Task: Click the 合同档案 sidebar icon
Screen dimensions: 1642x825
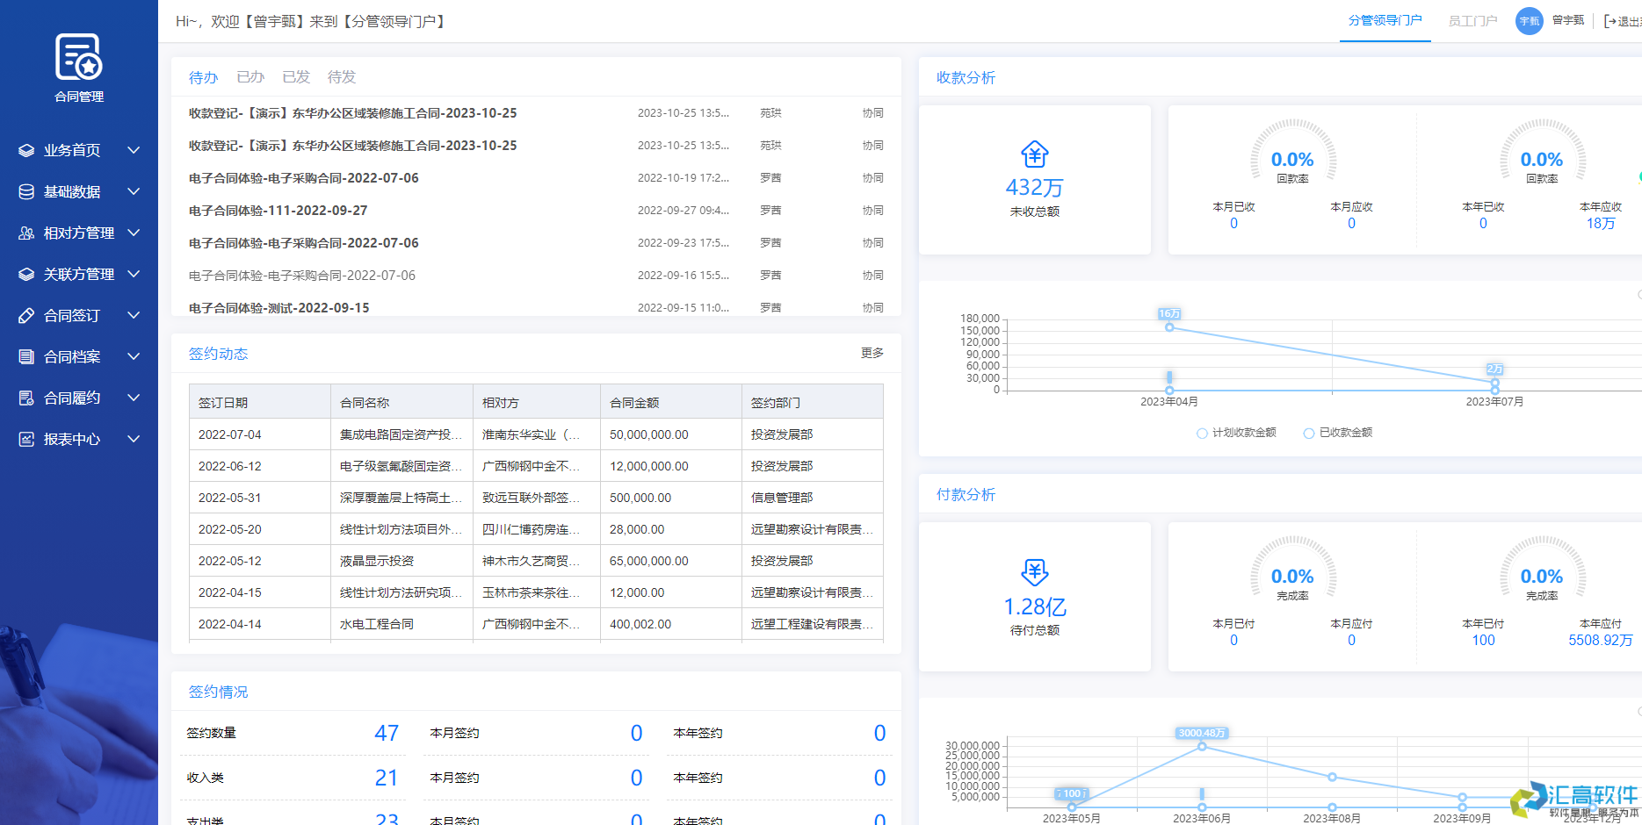Action: click(25, 356)
